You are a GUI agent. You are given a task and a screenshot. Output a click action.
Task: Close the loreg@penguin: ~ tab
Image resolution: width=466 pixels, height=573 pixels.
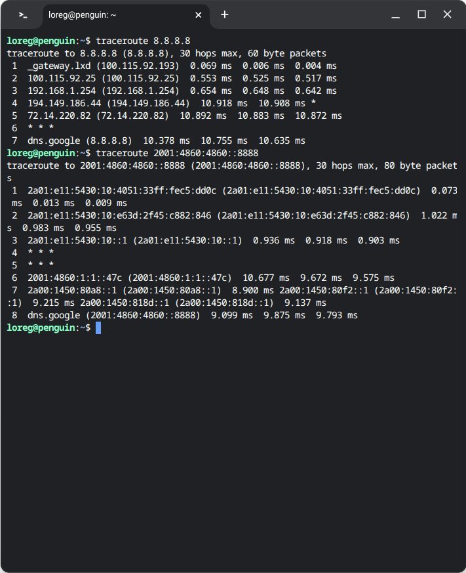[198, 14]
